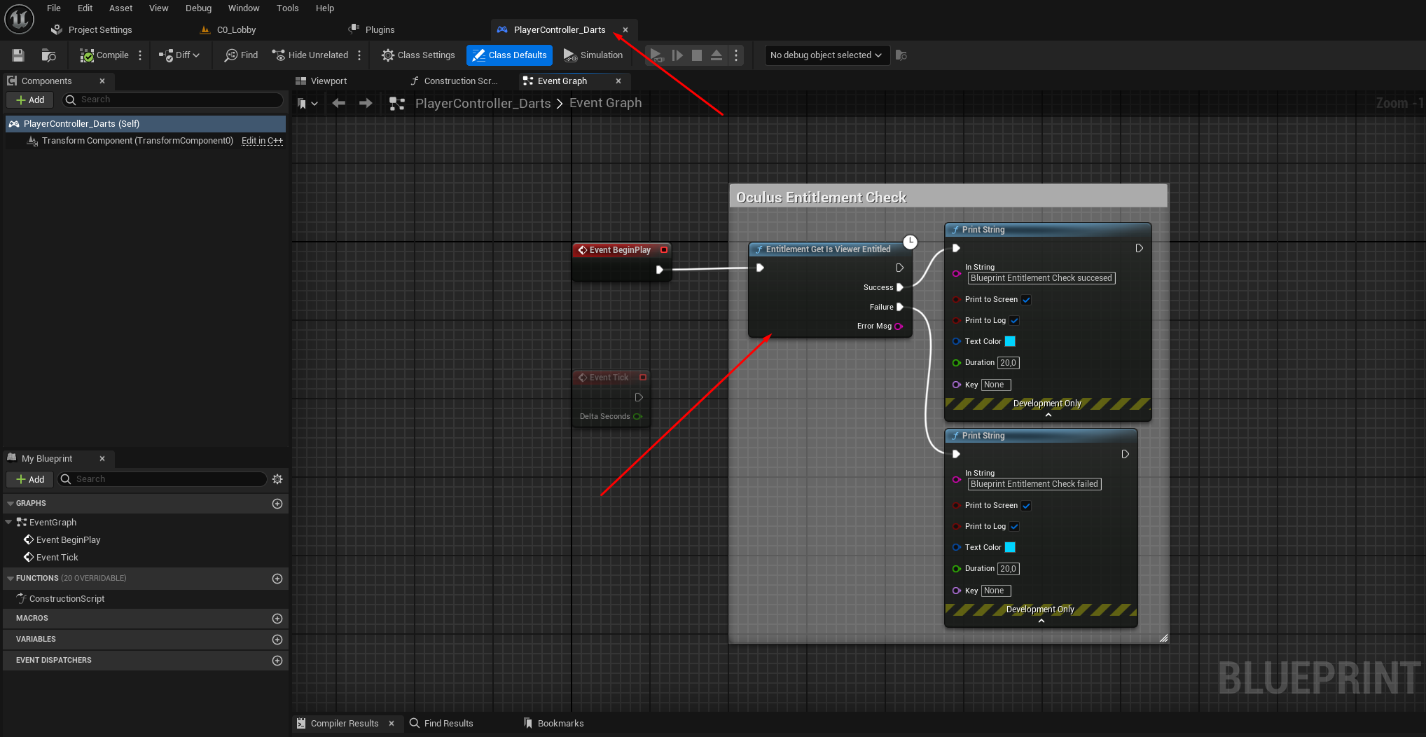Add a new graph with plus icon
The width and height of the screenshot is (1426, 737).
click(277, 503)
